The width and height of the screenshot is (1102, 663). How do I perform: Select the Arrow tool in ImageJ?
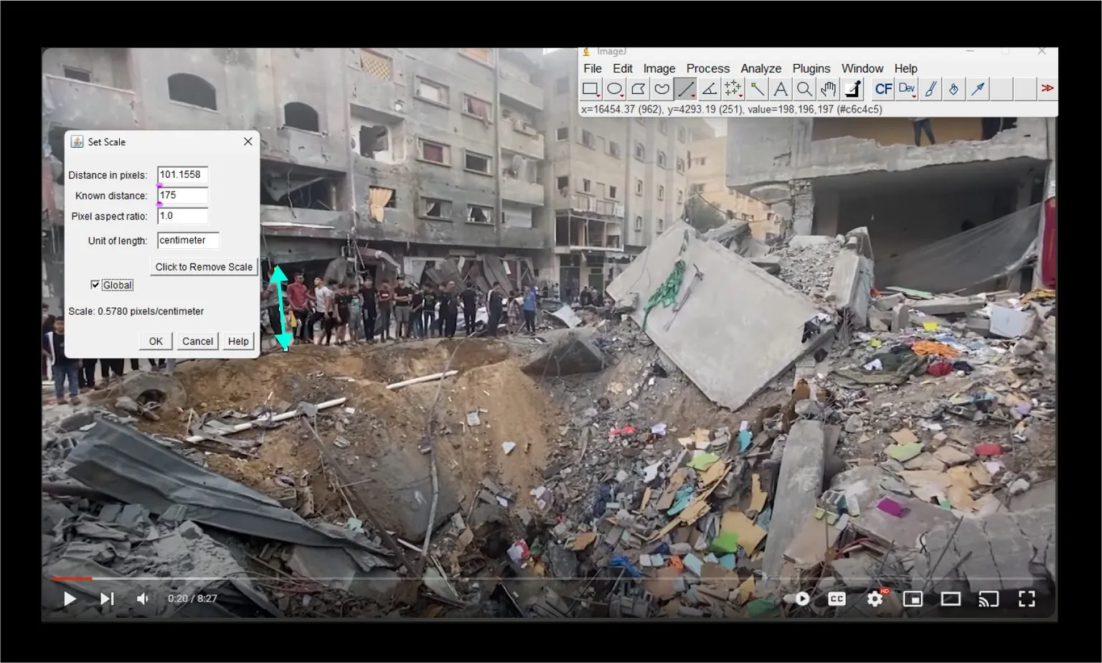(x=977, y=89)
